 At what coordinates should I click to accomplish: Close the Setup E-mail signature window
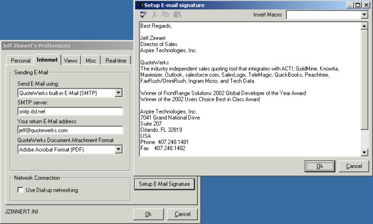click(x=365, y=5)
